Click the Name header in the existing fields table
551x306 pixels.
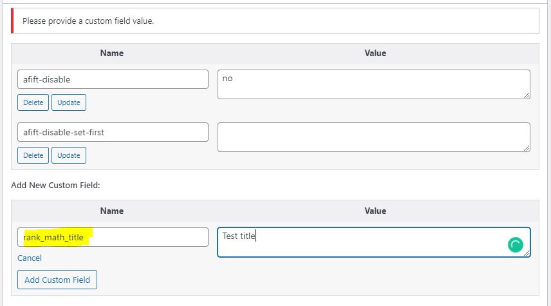pyautogui.click(x=112, y=53)
